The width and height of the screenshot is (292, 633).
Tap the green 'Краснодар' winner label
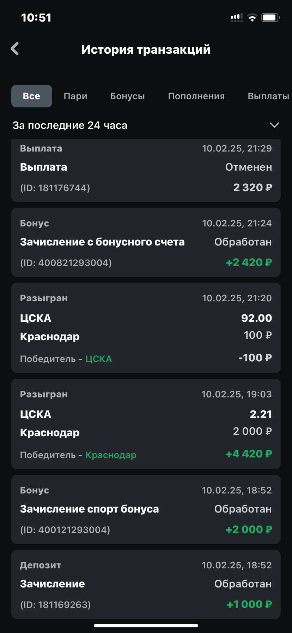[111, 455]
